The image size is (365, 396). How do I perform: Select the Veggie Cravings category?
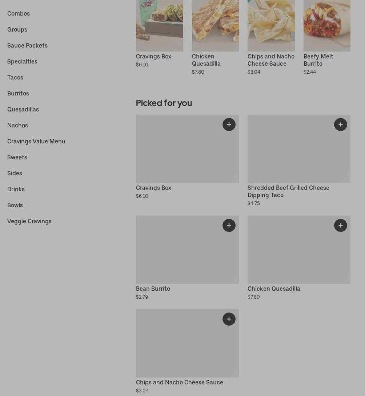29,221
